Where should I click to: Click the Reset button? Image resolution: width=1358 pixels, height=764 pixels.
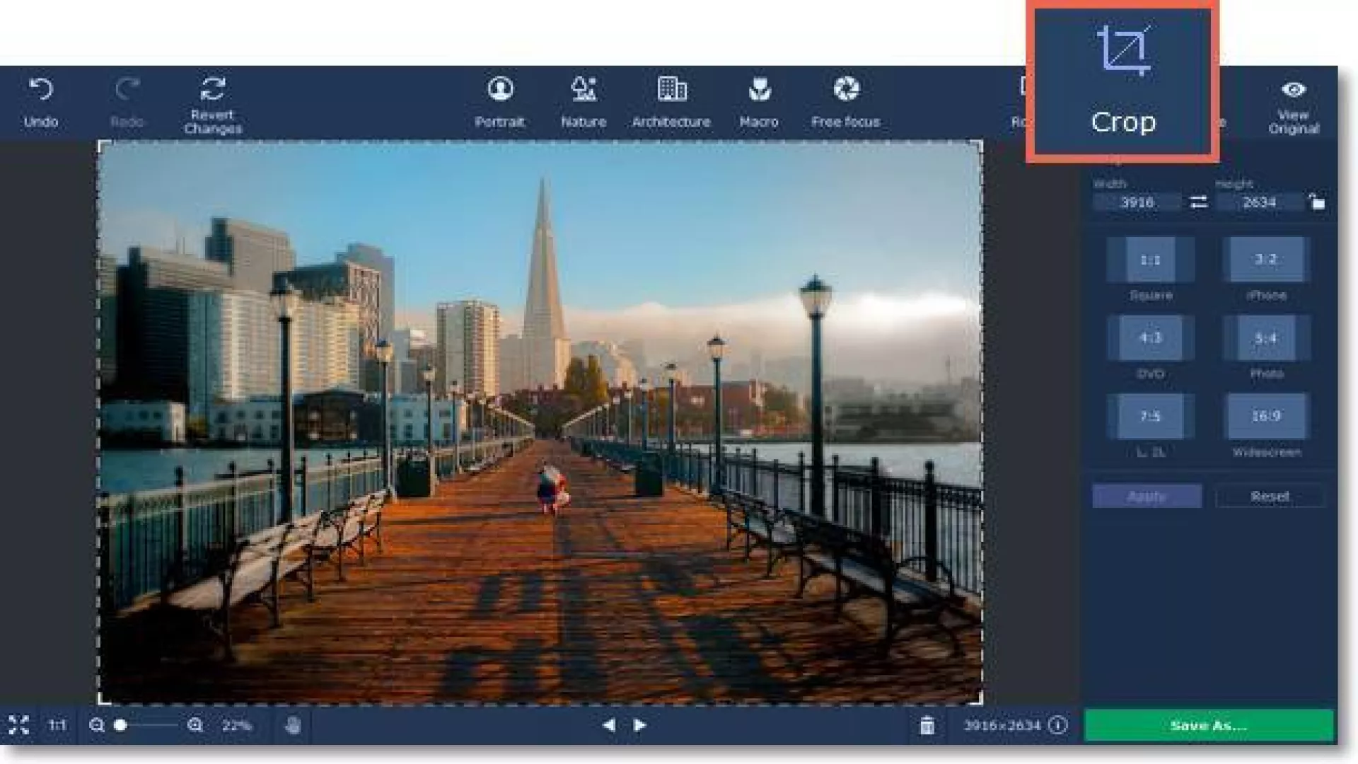1270,496
